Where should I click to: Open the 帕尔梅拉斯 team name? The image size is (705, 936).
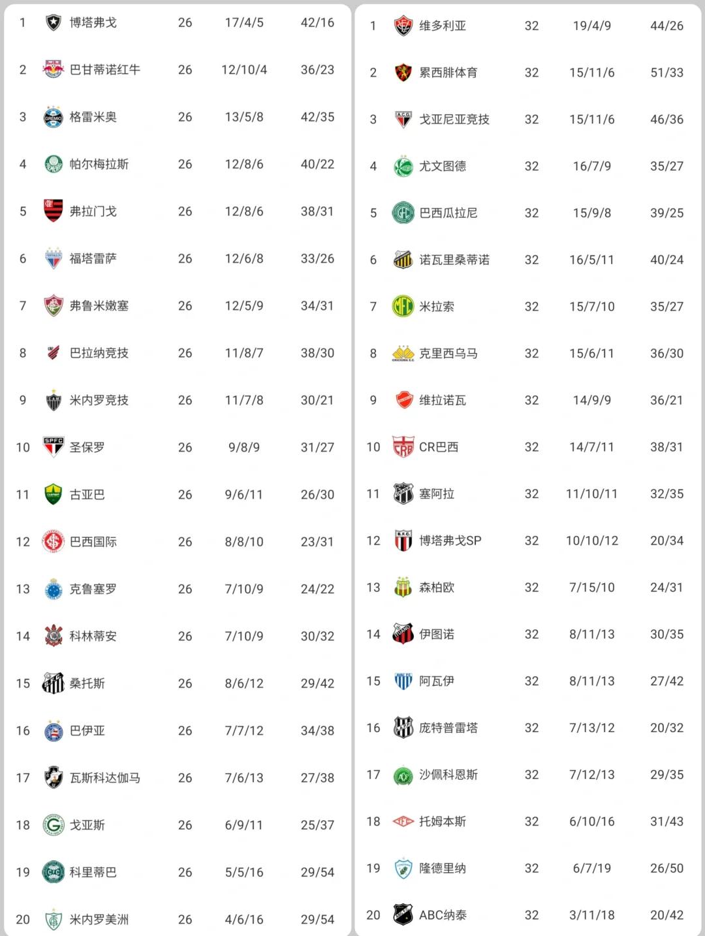99,164
